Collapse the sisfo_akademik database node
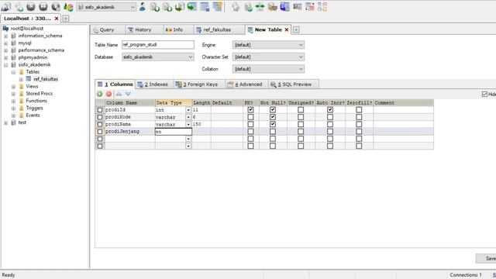Screen dimensions: 496x279 pyautogui.click(x=5, y=65)
